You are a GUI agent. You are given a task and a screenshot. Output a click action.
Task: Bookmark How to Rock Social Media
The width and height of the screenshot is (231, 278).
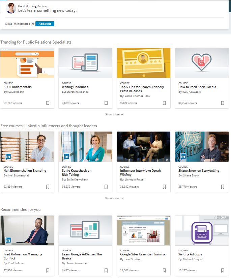(x=223, y=103)
